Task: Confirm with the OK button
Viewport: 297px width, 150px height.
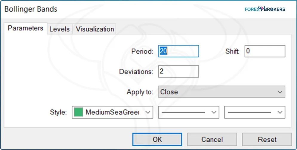Action: coord(157,139)
